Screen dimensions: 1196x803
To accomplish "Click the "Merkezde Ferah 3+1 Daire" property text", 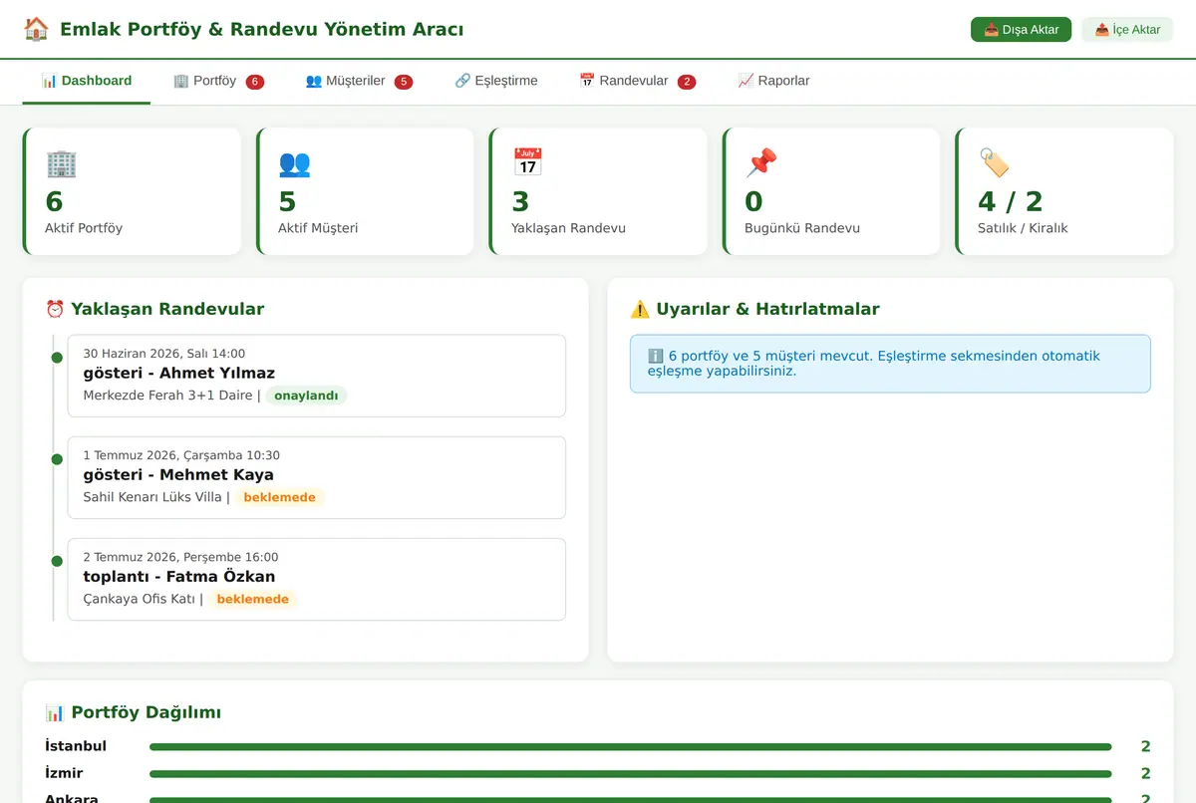I will [167, 396].
